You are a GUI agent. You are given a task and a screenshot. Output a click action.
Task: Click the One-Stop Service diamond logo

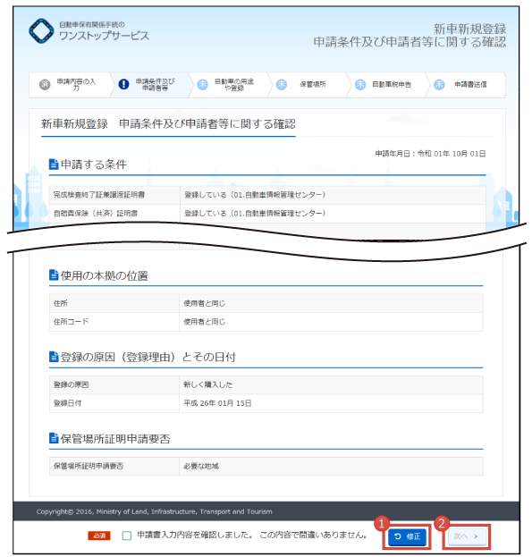point(41,31)
